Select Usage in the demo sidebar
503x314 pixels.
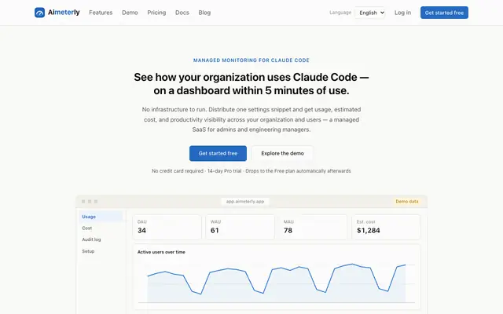coord(101,217)
